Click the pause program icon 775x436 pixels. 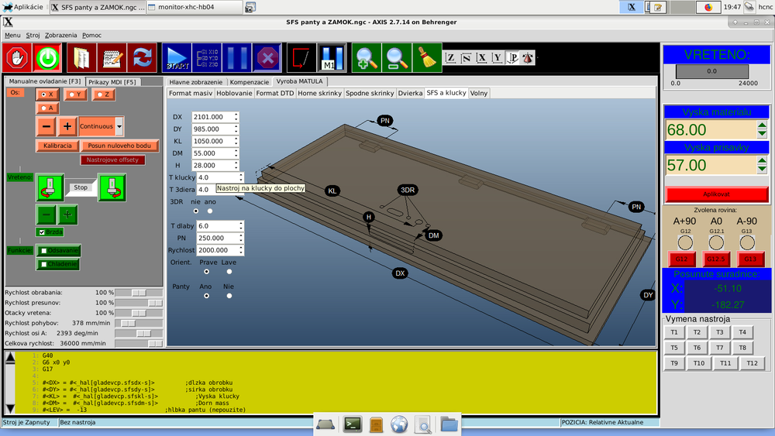(236, 58)
